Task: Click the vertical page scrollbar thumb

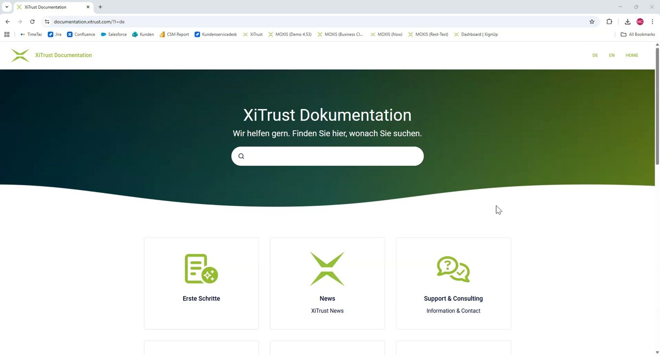Action: (x=657, y=106)
